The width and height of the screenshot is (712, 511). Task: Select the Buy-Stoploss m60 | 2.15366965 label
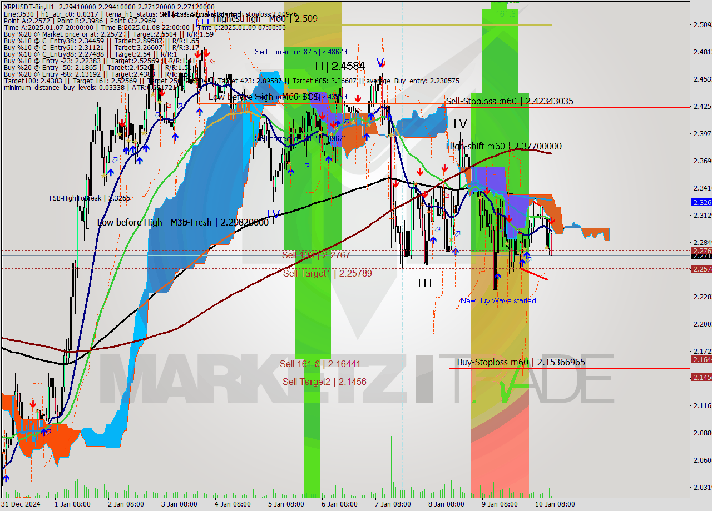click(521, 362)
